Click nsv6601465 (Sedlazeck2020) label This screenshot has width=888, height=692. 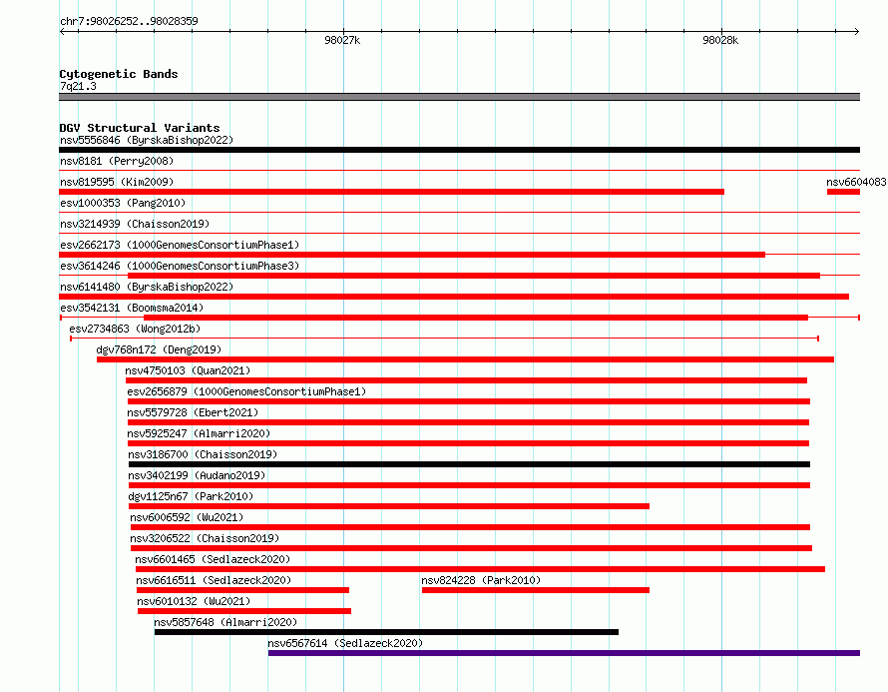tap(213, 559)
